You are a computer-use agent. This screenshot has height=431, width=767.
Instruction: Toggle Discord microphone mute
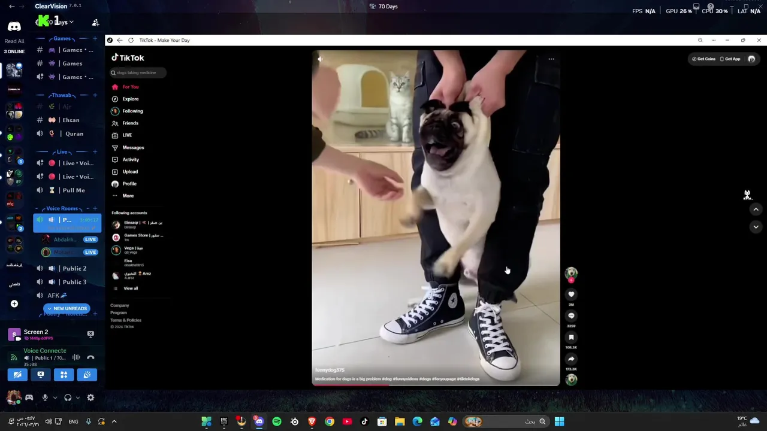tap(45, 397)
